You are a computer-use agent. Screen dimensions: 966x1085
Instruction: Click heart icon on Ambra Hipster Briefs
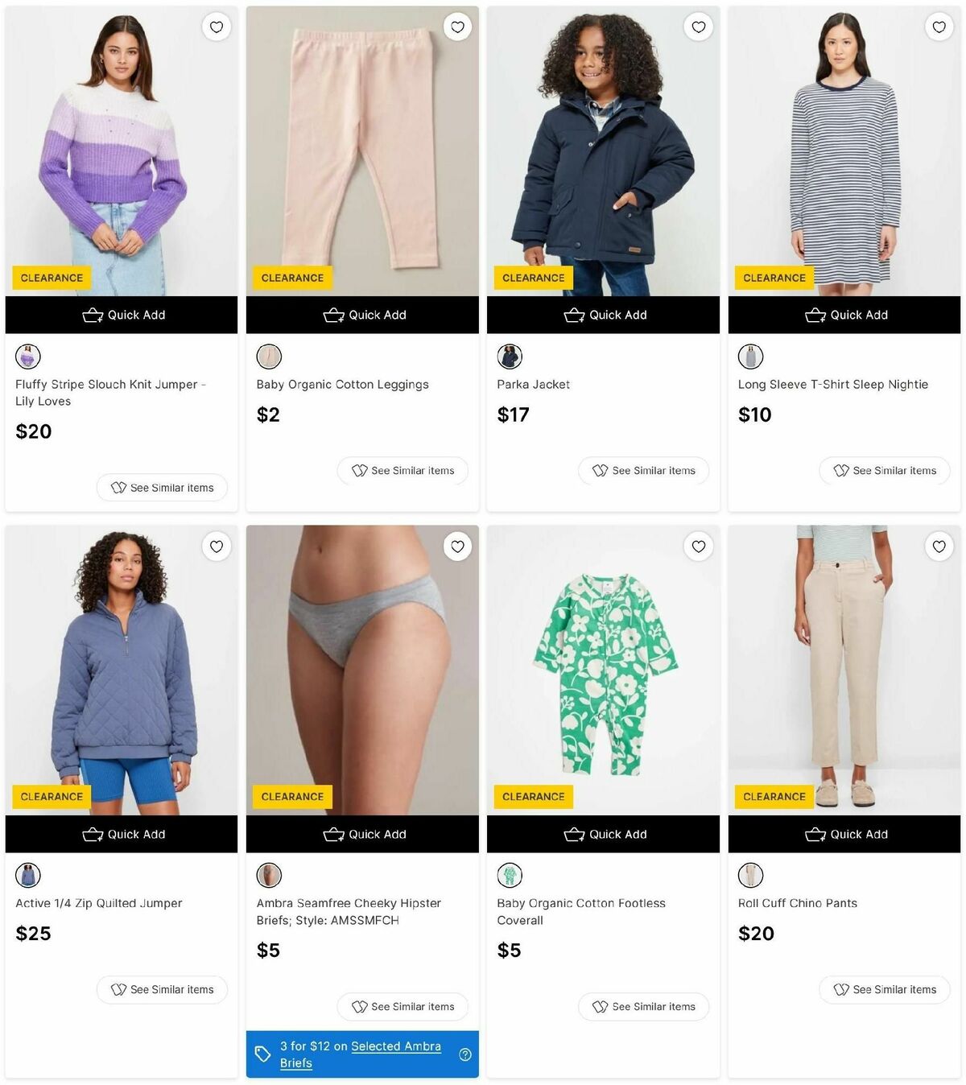pyautogui.click(x=457, y=547)
